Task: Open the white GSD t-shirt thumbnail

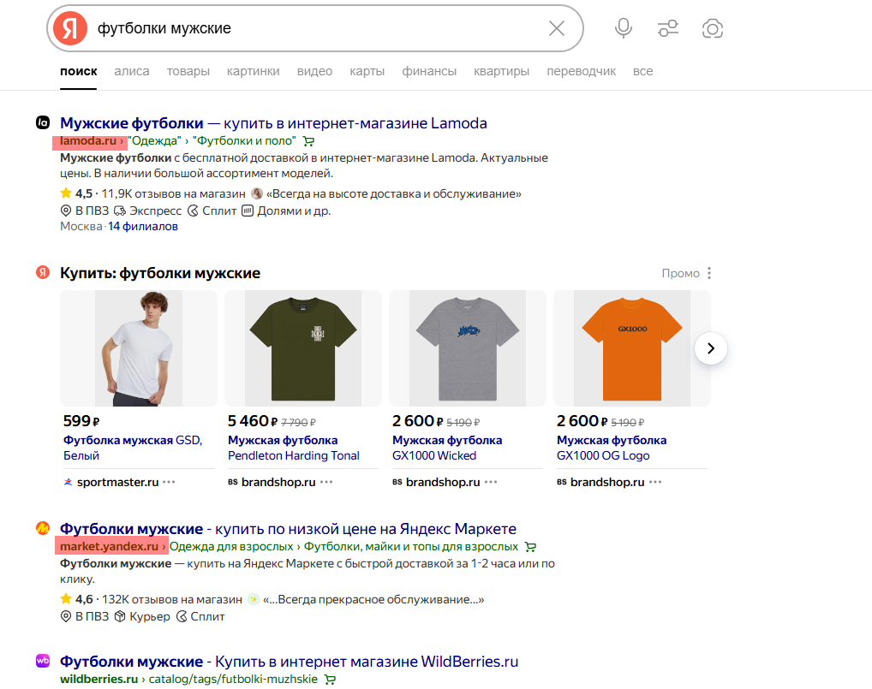Action: click(x=139, y=348)
